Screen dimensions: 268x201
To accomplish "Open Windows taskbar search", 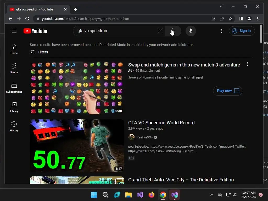I will pyautogui.click(x=105, y=195).
